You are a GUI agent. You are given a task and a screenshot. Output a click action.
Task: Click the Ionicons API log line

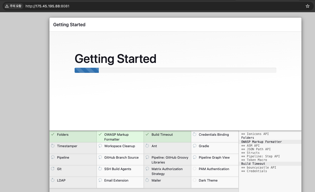click(255, 134)
